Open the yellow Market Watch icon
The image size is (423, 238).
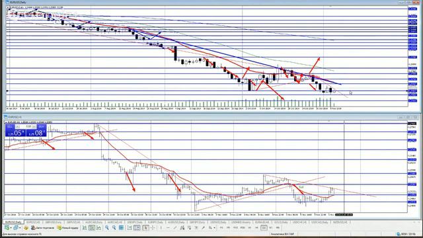click(26, 227)
